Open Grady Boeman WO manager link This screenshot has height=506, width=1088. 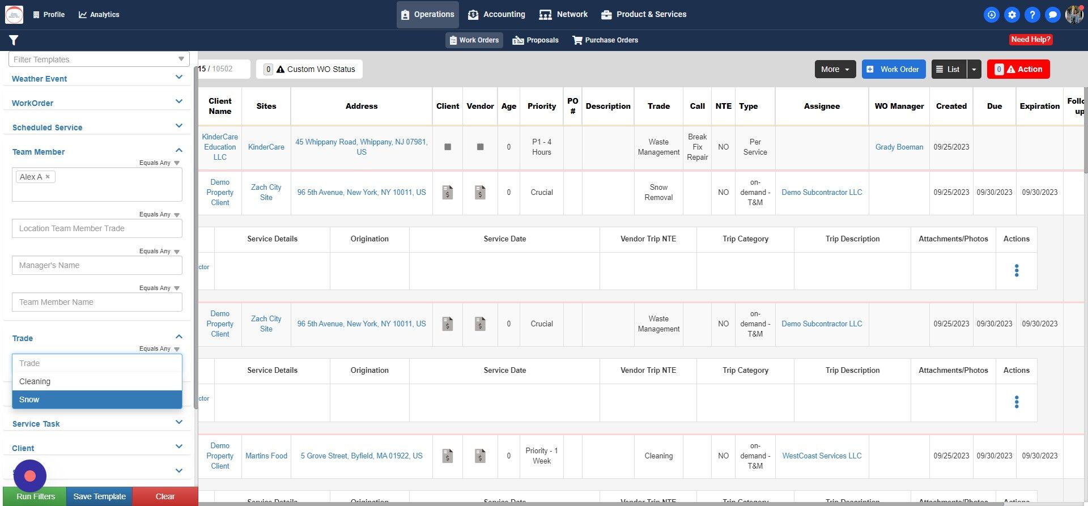(x=899, y=147)
